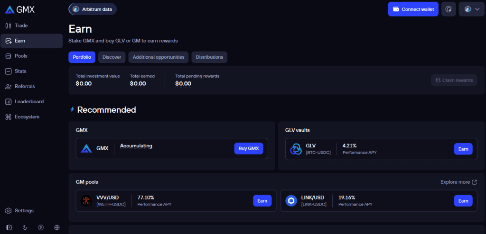Click the VVV/USD pool token icon
The width and height of the screenshot is (486, 234).
tap(86, 200)
